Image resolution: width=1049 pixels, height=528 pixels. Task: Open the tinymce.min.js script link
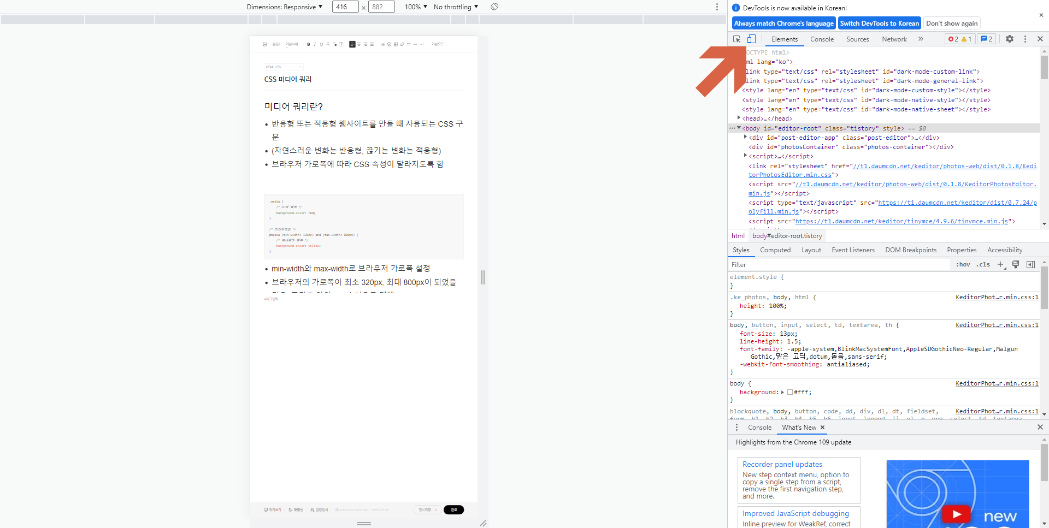901,221
